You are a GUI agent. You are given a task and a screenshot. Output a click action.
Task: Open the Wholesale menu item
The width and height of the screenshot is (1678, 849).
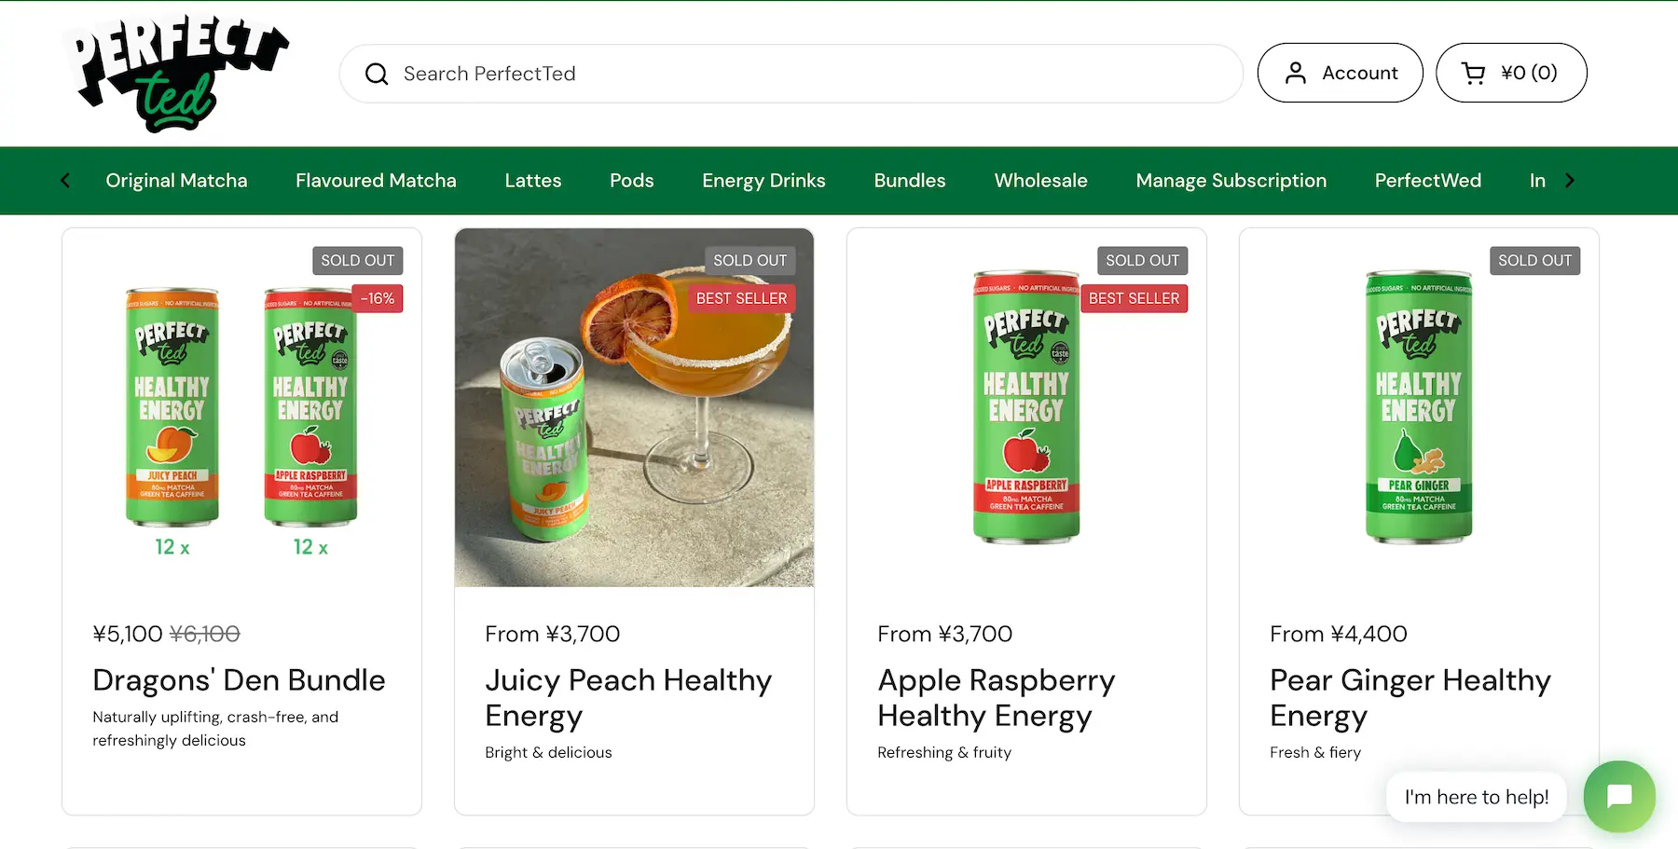(x=1041, y=181)
